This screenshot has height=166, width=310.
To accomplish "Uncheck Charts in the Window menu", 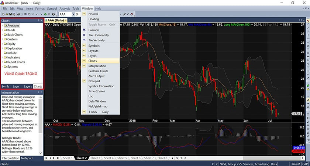I will [92, 61].
